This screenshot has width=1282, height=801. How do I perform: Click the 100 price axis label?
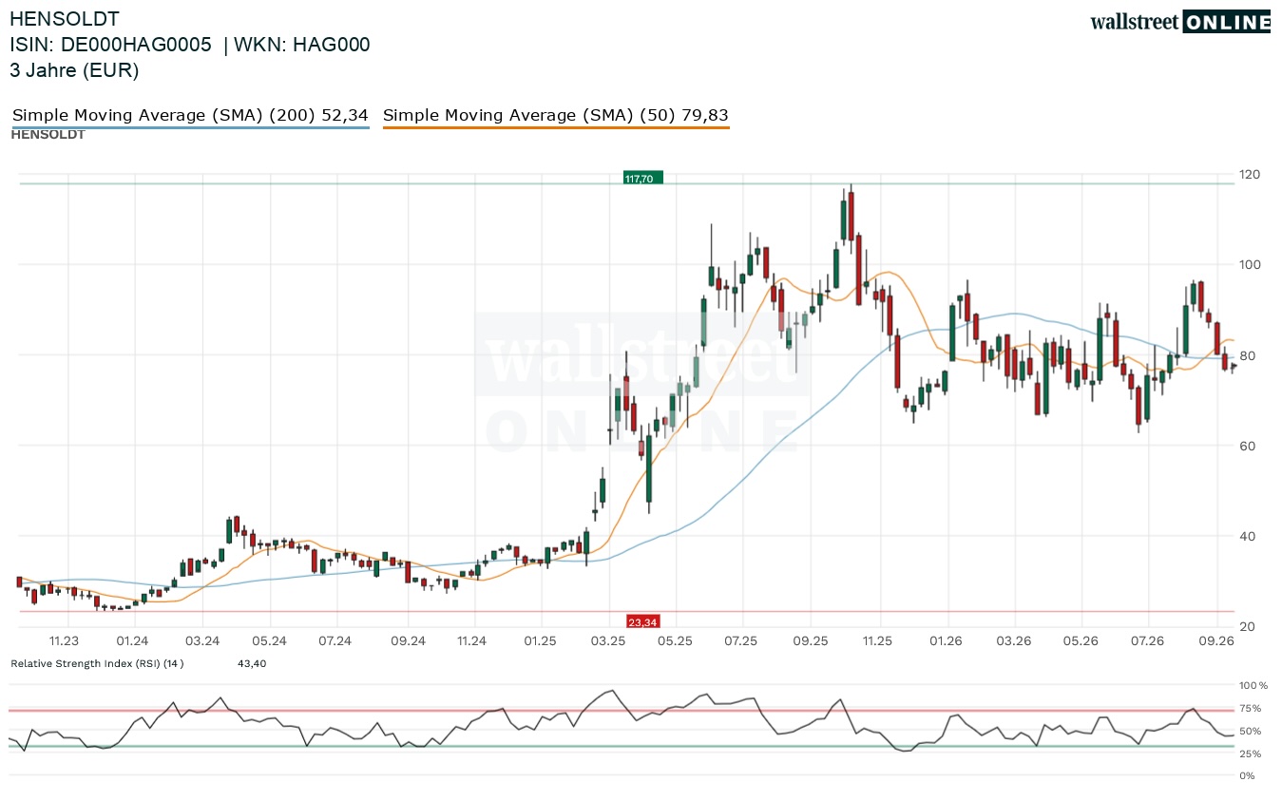tap(1250, 264)
